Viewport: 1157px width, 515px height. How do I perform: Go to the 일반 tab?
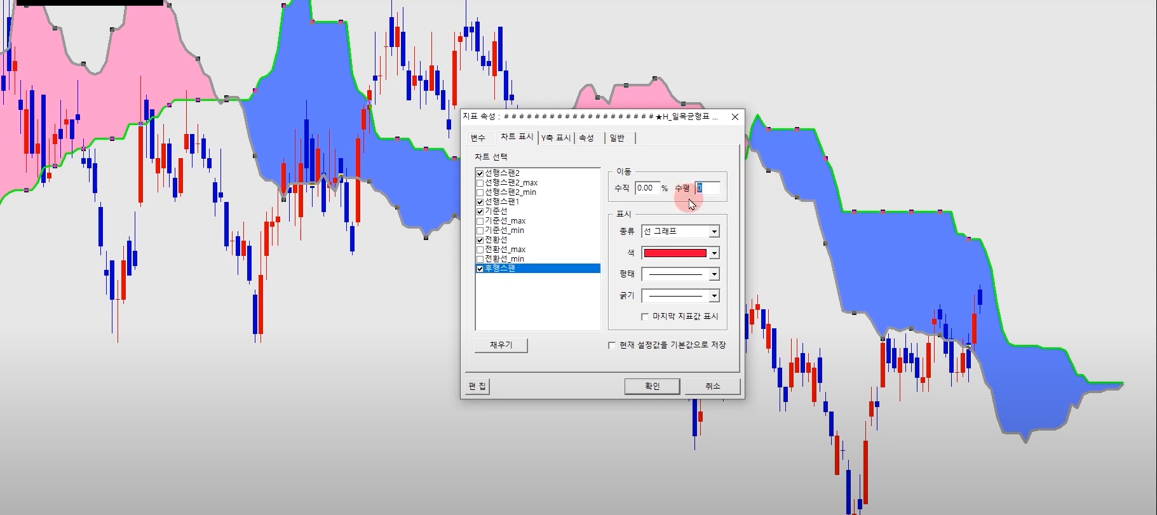pyautogui.click(x=617, y=138)
